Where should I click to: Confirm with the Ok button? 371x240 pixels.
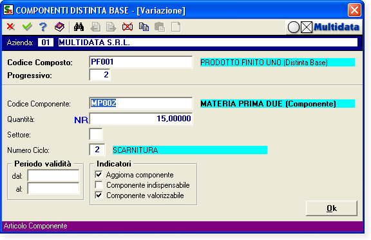point(332,208)
